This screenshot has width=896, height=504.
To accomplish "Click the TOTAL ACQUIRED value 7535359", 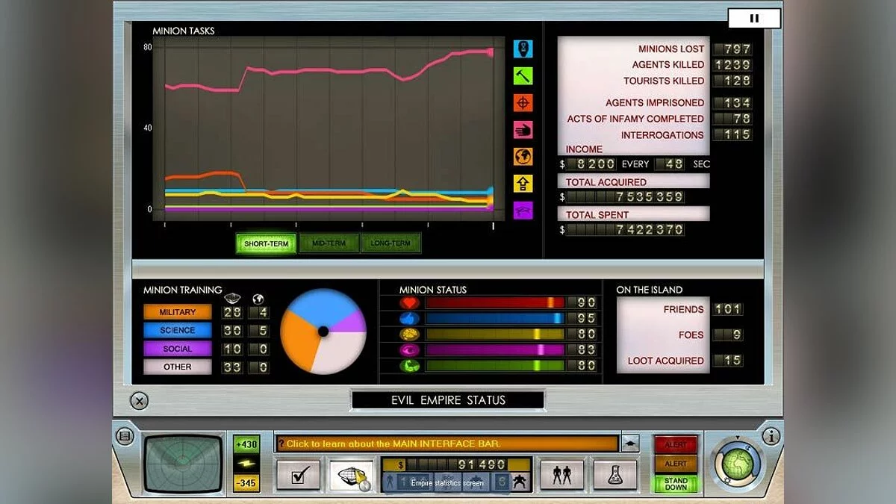I will coord(626,197).
